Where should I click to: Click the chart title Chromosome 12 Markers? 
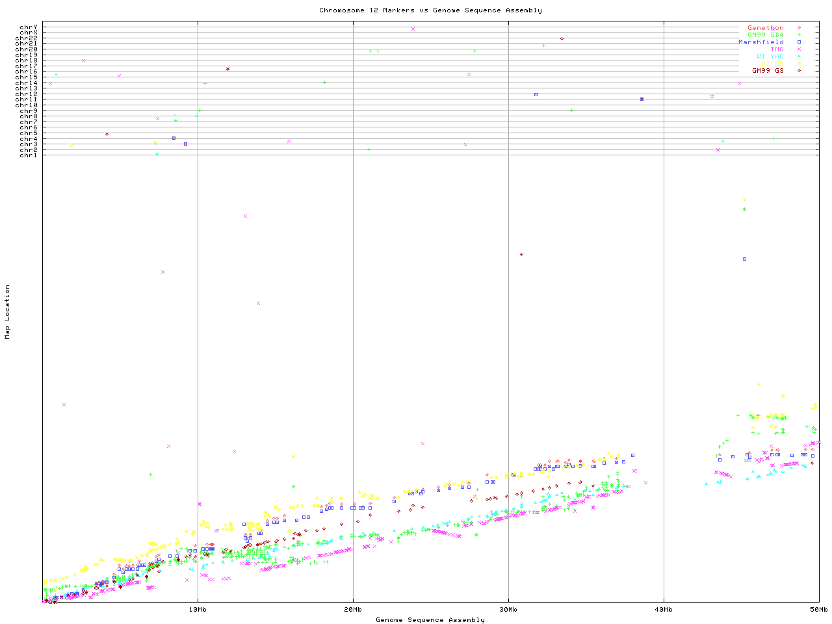click(430, 10)
